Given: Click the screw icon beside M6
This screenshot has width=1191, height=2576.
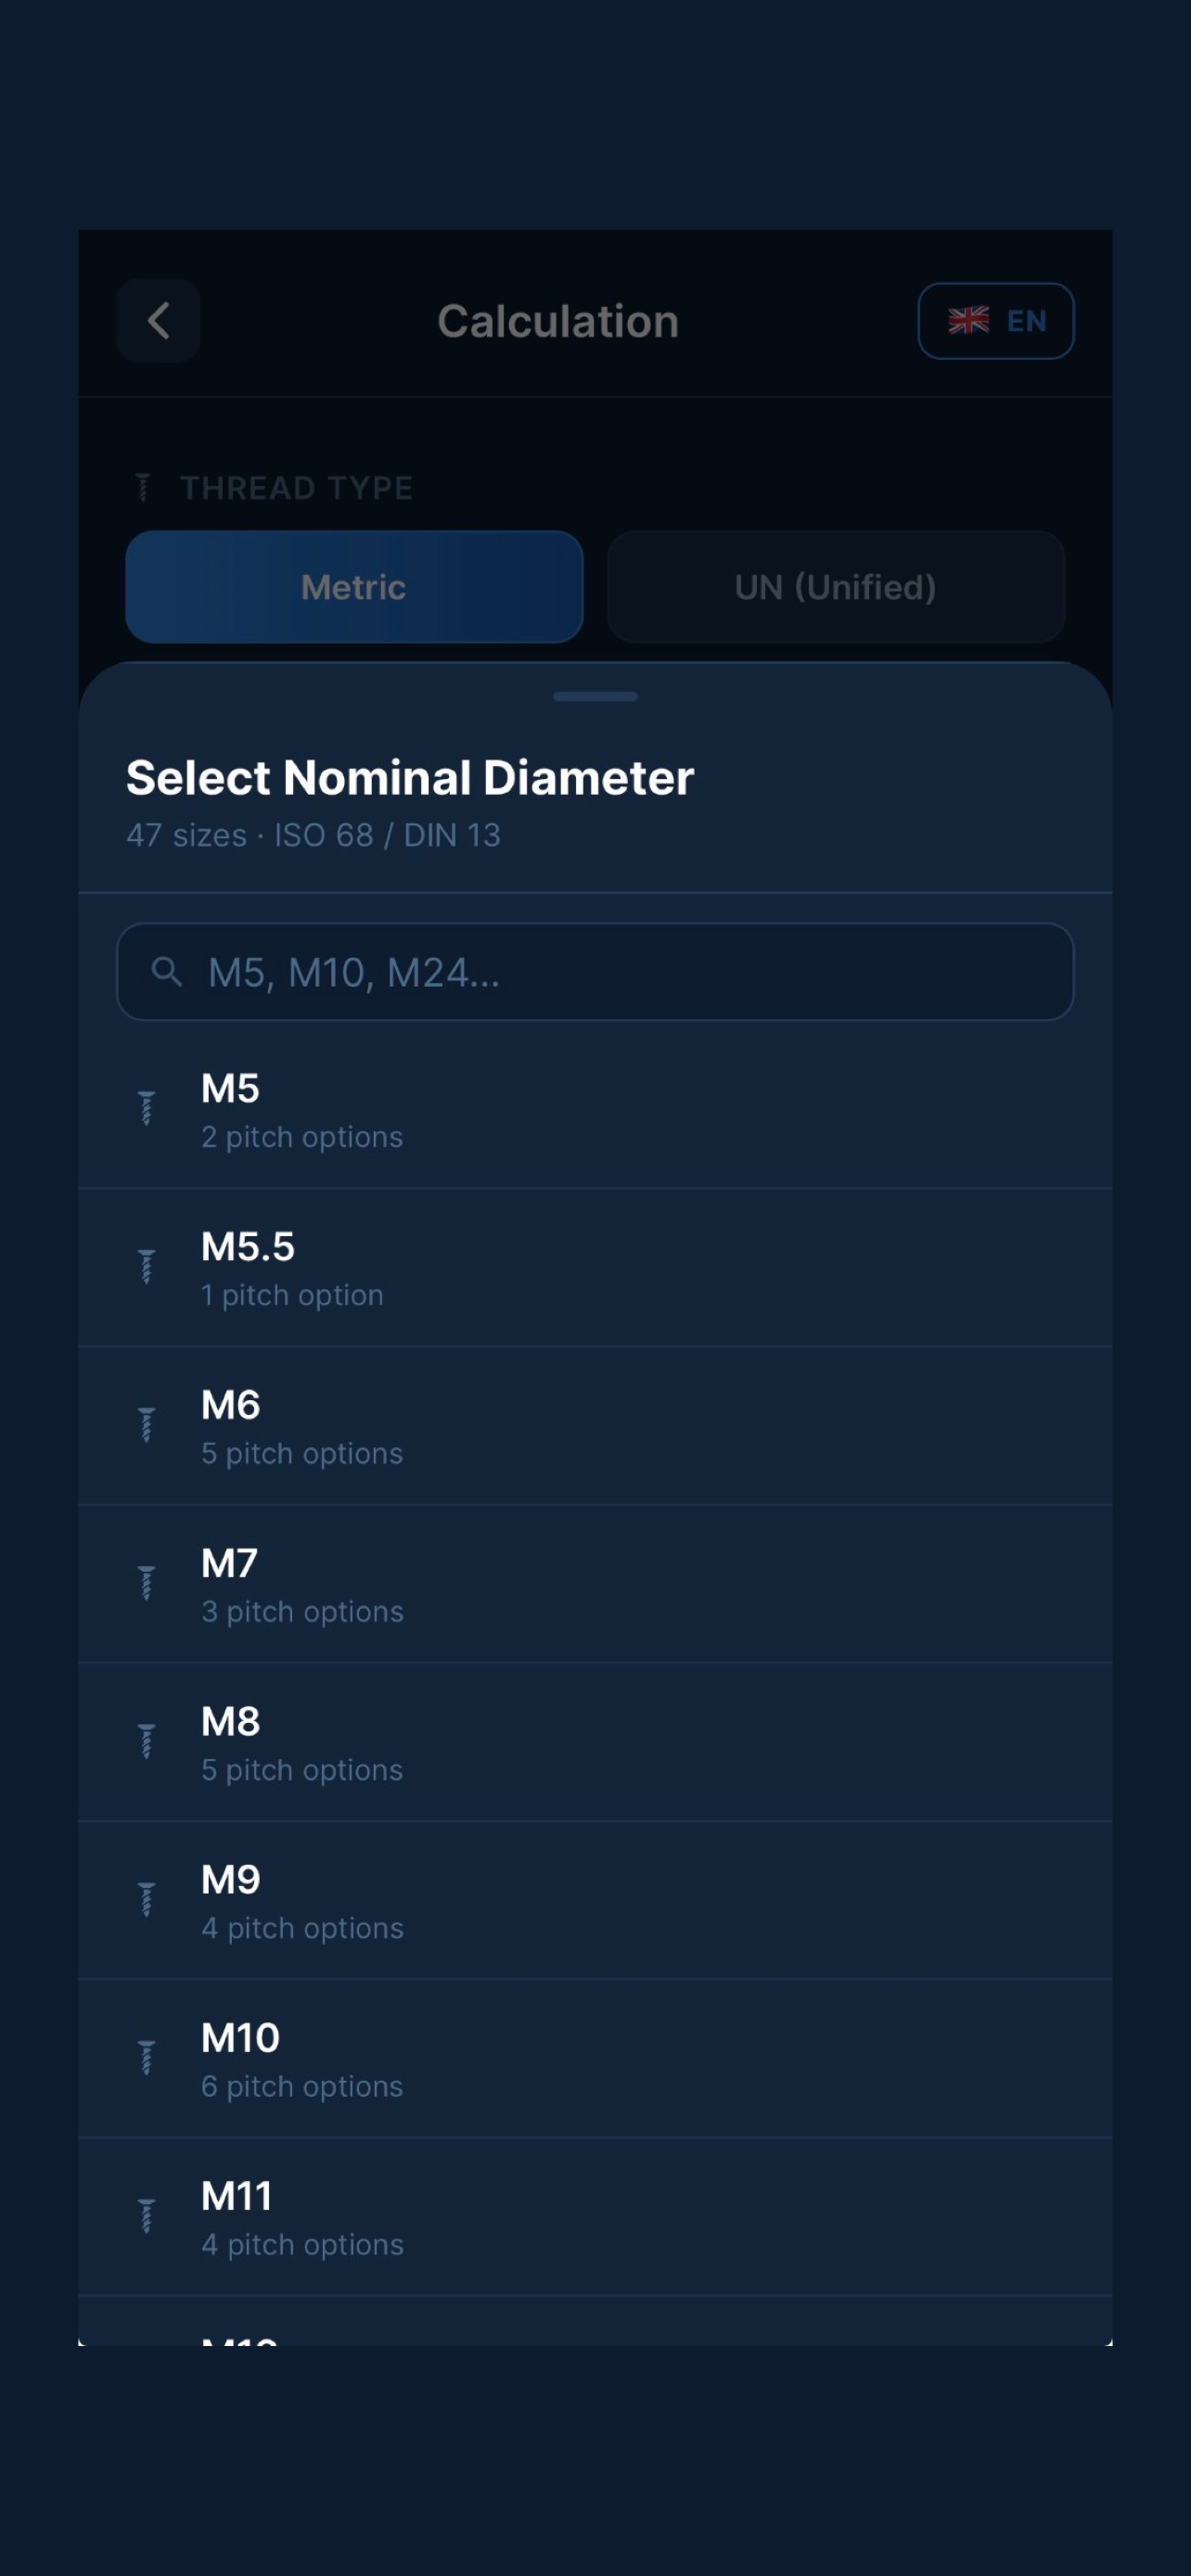Looking at the screenshot, I should 146,1425.
